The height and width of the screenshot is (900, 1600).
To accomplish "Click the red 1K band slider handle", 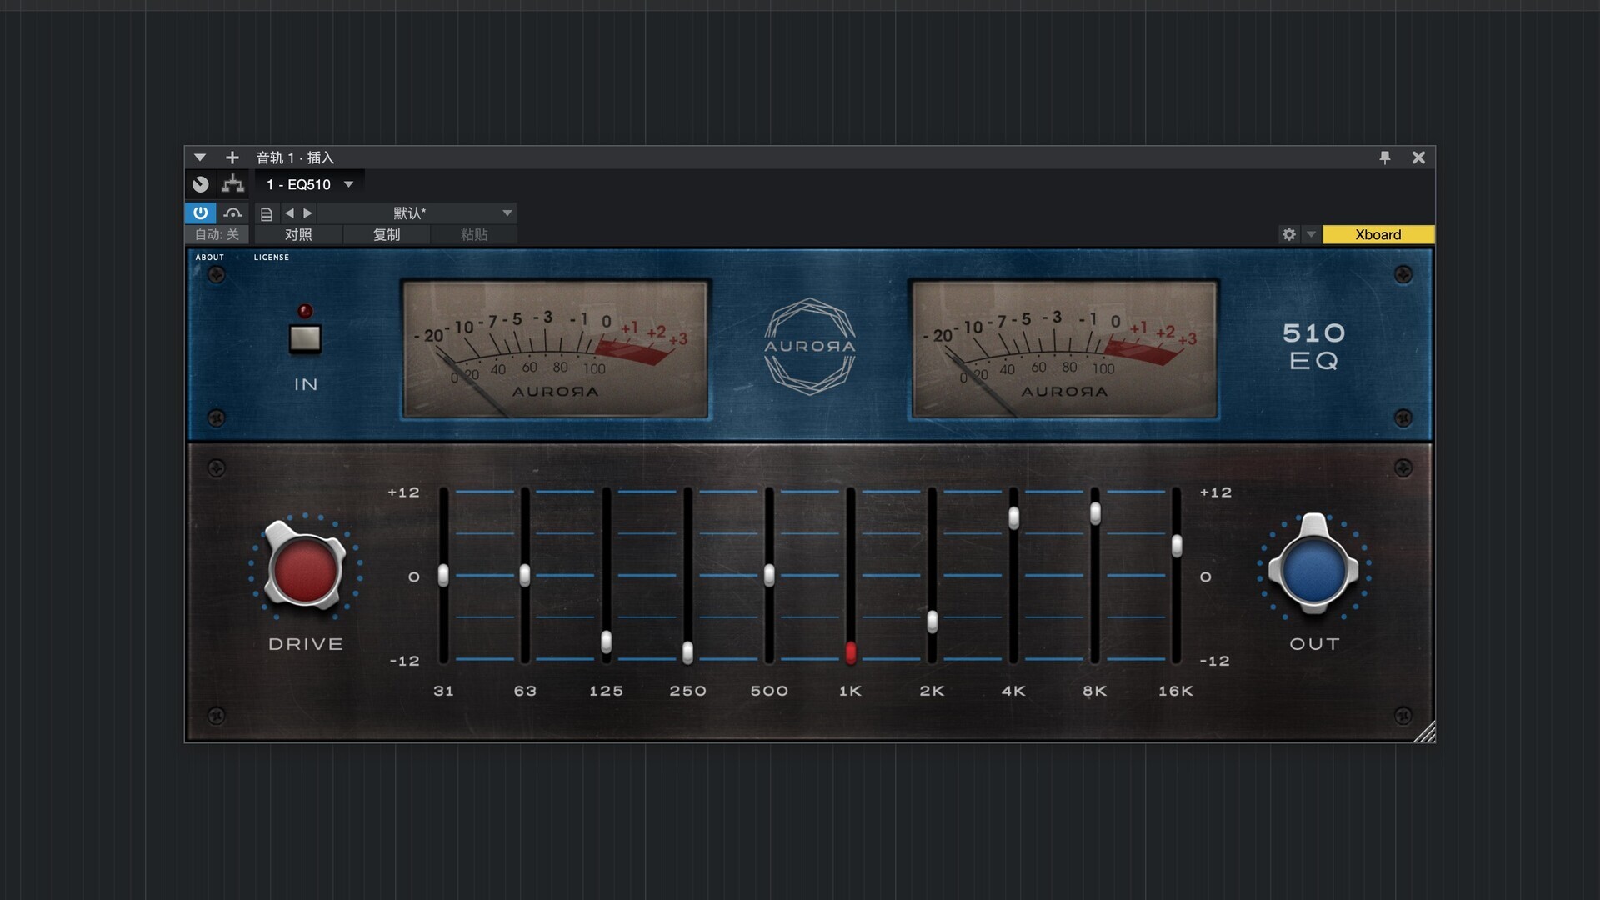I will [x=850, y=652].
